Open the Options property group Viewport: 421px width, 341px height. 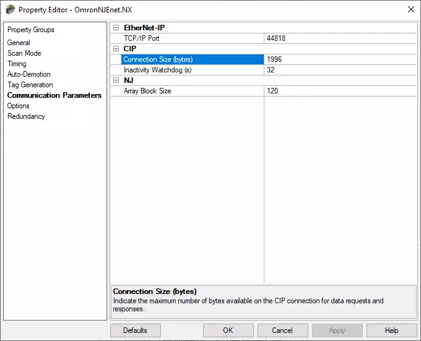(18, 106)
